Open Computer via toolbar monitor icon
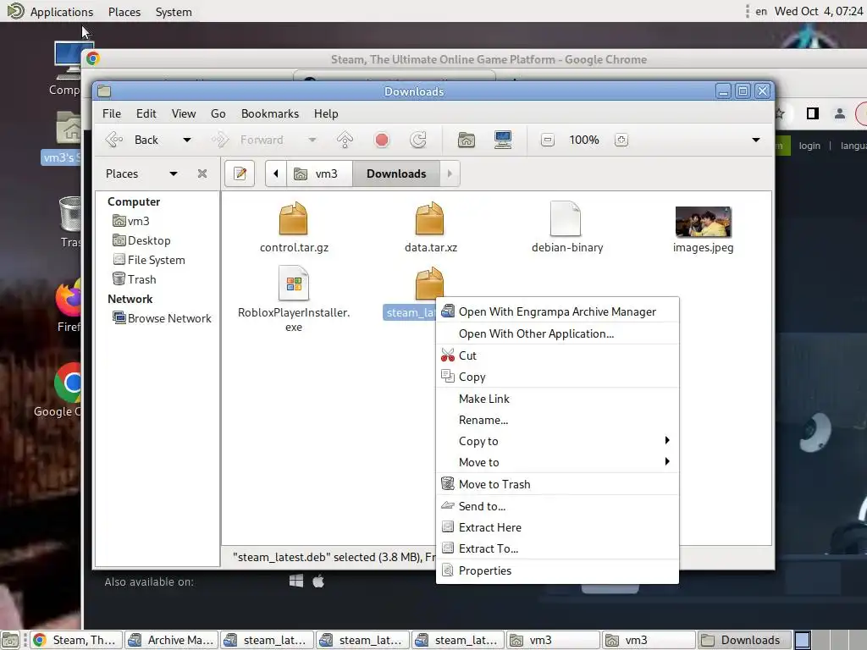 (503, 140)
